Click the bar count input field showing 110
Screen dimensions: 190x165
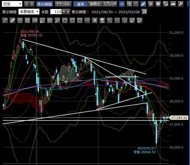[x=56, y=12]
